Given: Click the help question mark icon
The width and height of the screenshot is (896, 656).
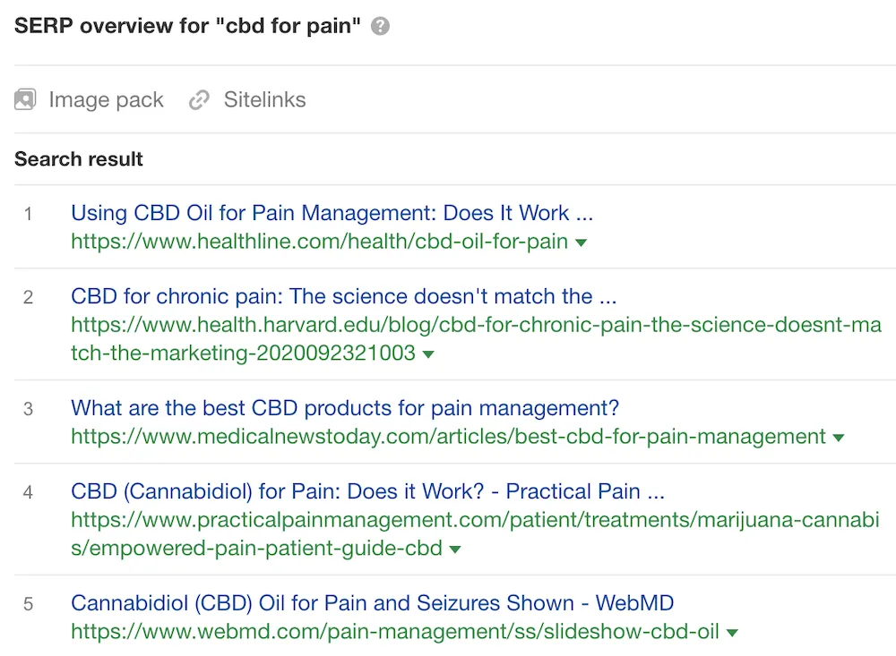Looking at the screenshot, I should [381, 26].
